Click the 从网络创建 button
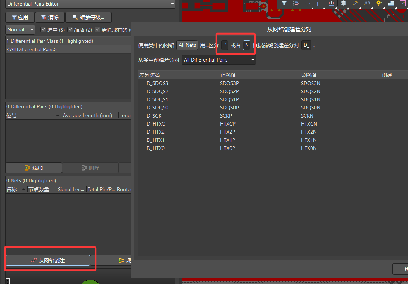 (48, 260)
